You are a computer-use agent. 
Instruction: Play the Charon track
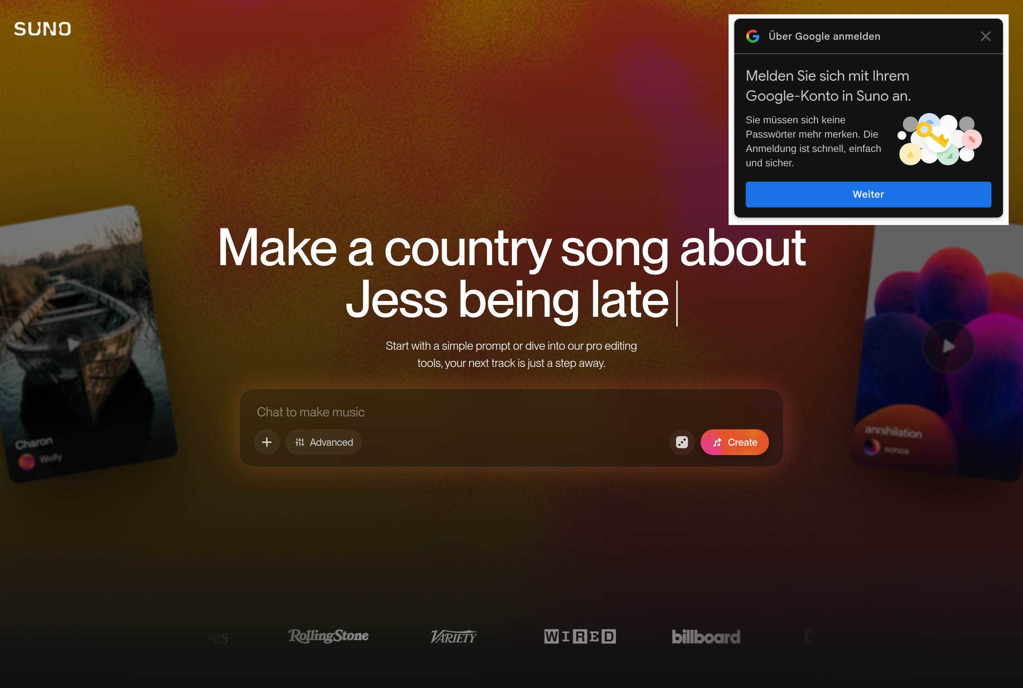click(73, 344)
